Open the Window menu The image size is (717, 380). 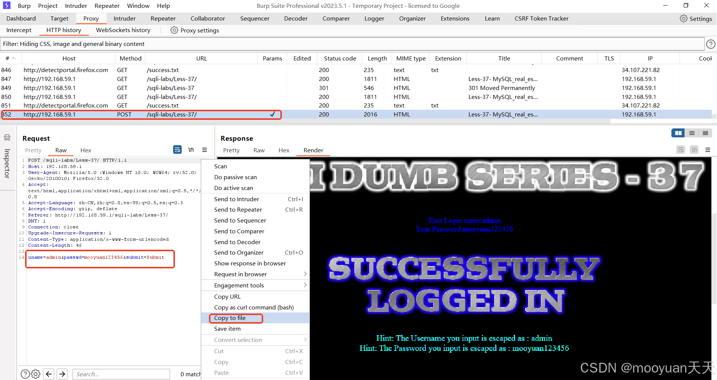(138, 6)
